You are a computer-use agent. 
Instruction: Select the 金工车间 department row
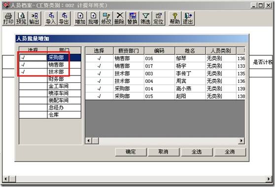(x=50, y=86)
